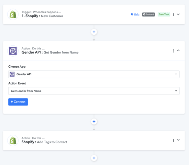Open the Help link in trigger step

point(136,14)
